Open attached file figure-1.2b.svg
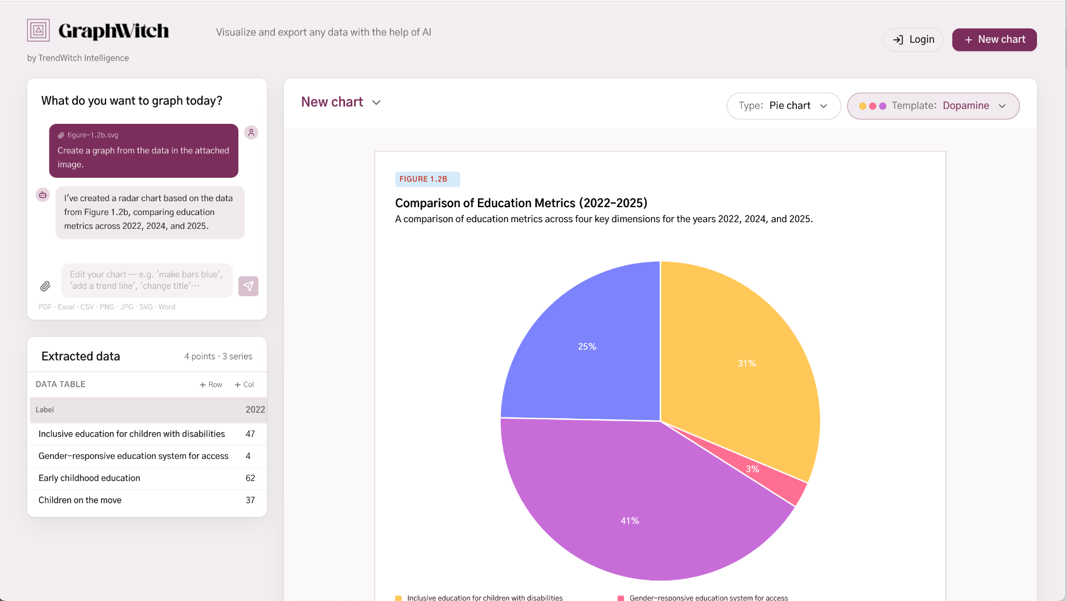The width and height of the screenshot is (1067, 601). 88,135
